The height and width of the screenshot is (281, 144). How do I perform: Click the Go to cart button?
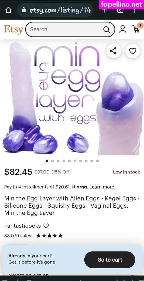[110, 260]
